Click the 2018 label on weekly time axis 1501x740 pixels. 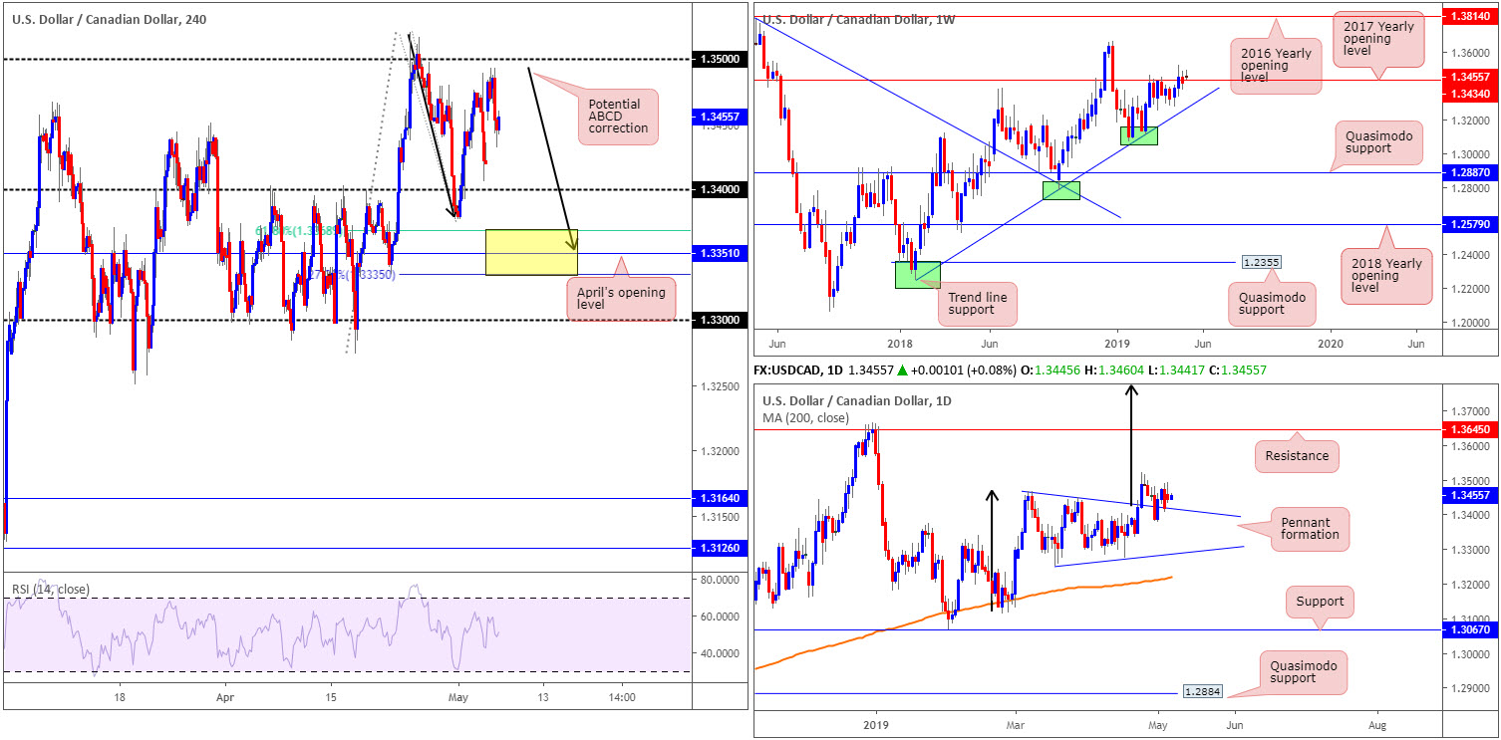click(900, 342)
